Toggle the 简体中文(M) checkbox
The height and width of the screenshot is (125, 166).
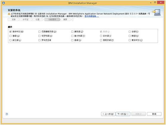tap(10, 32)
